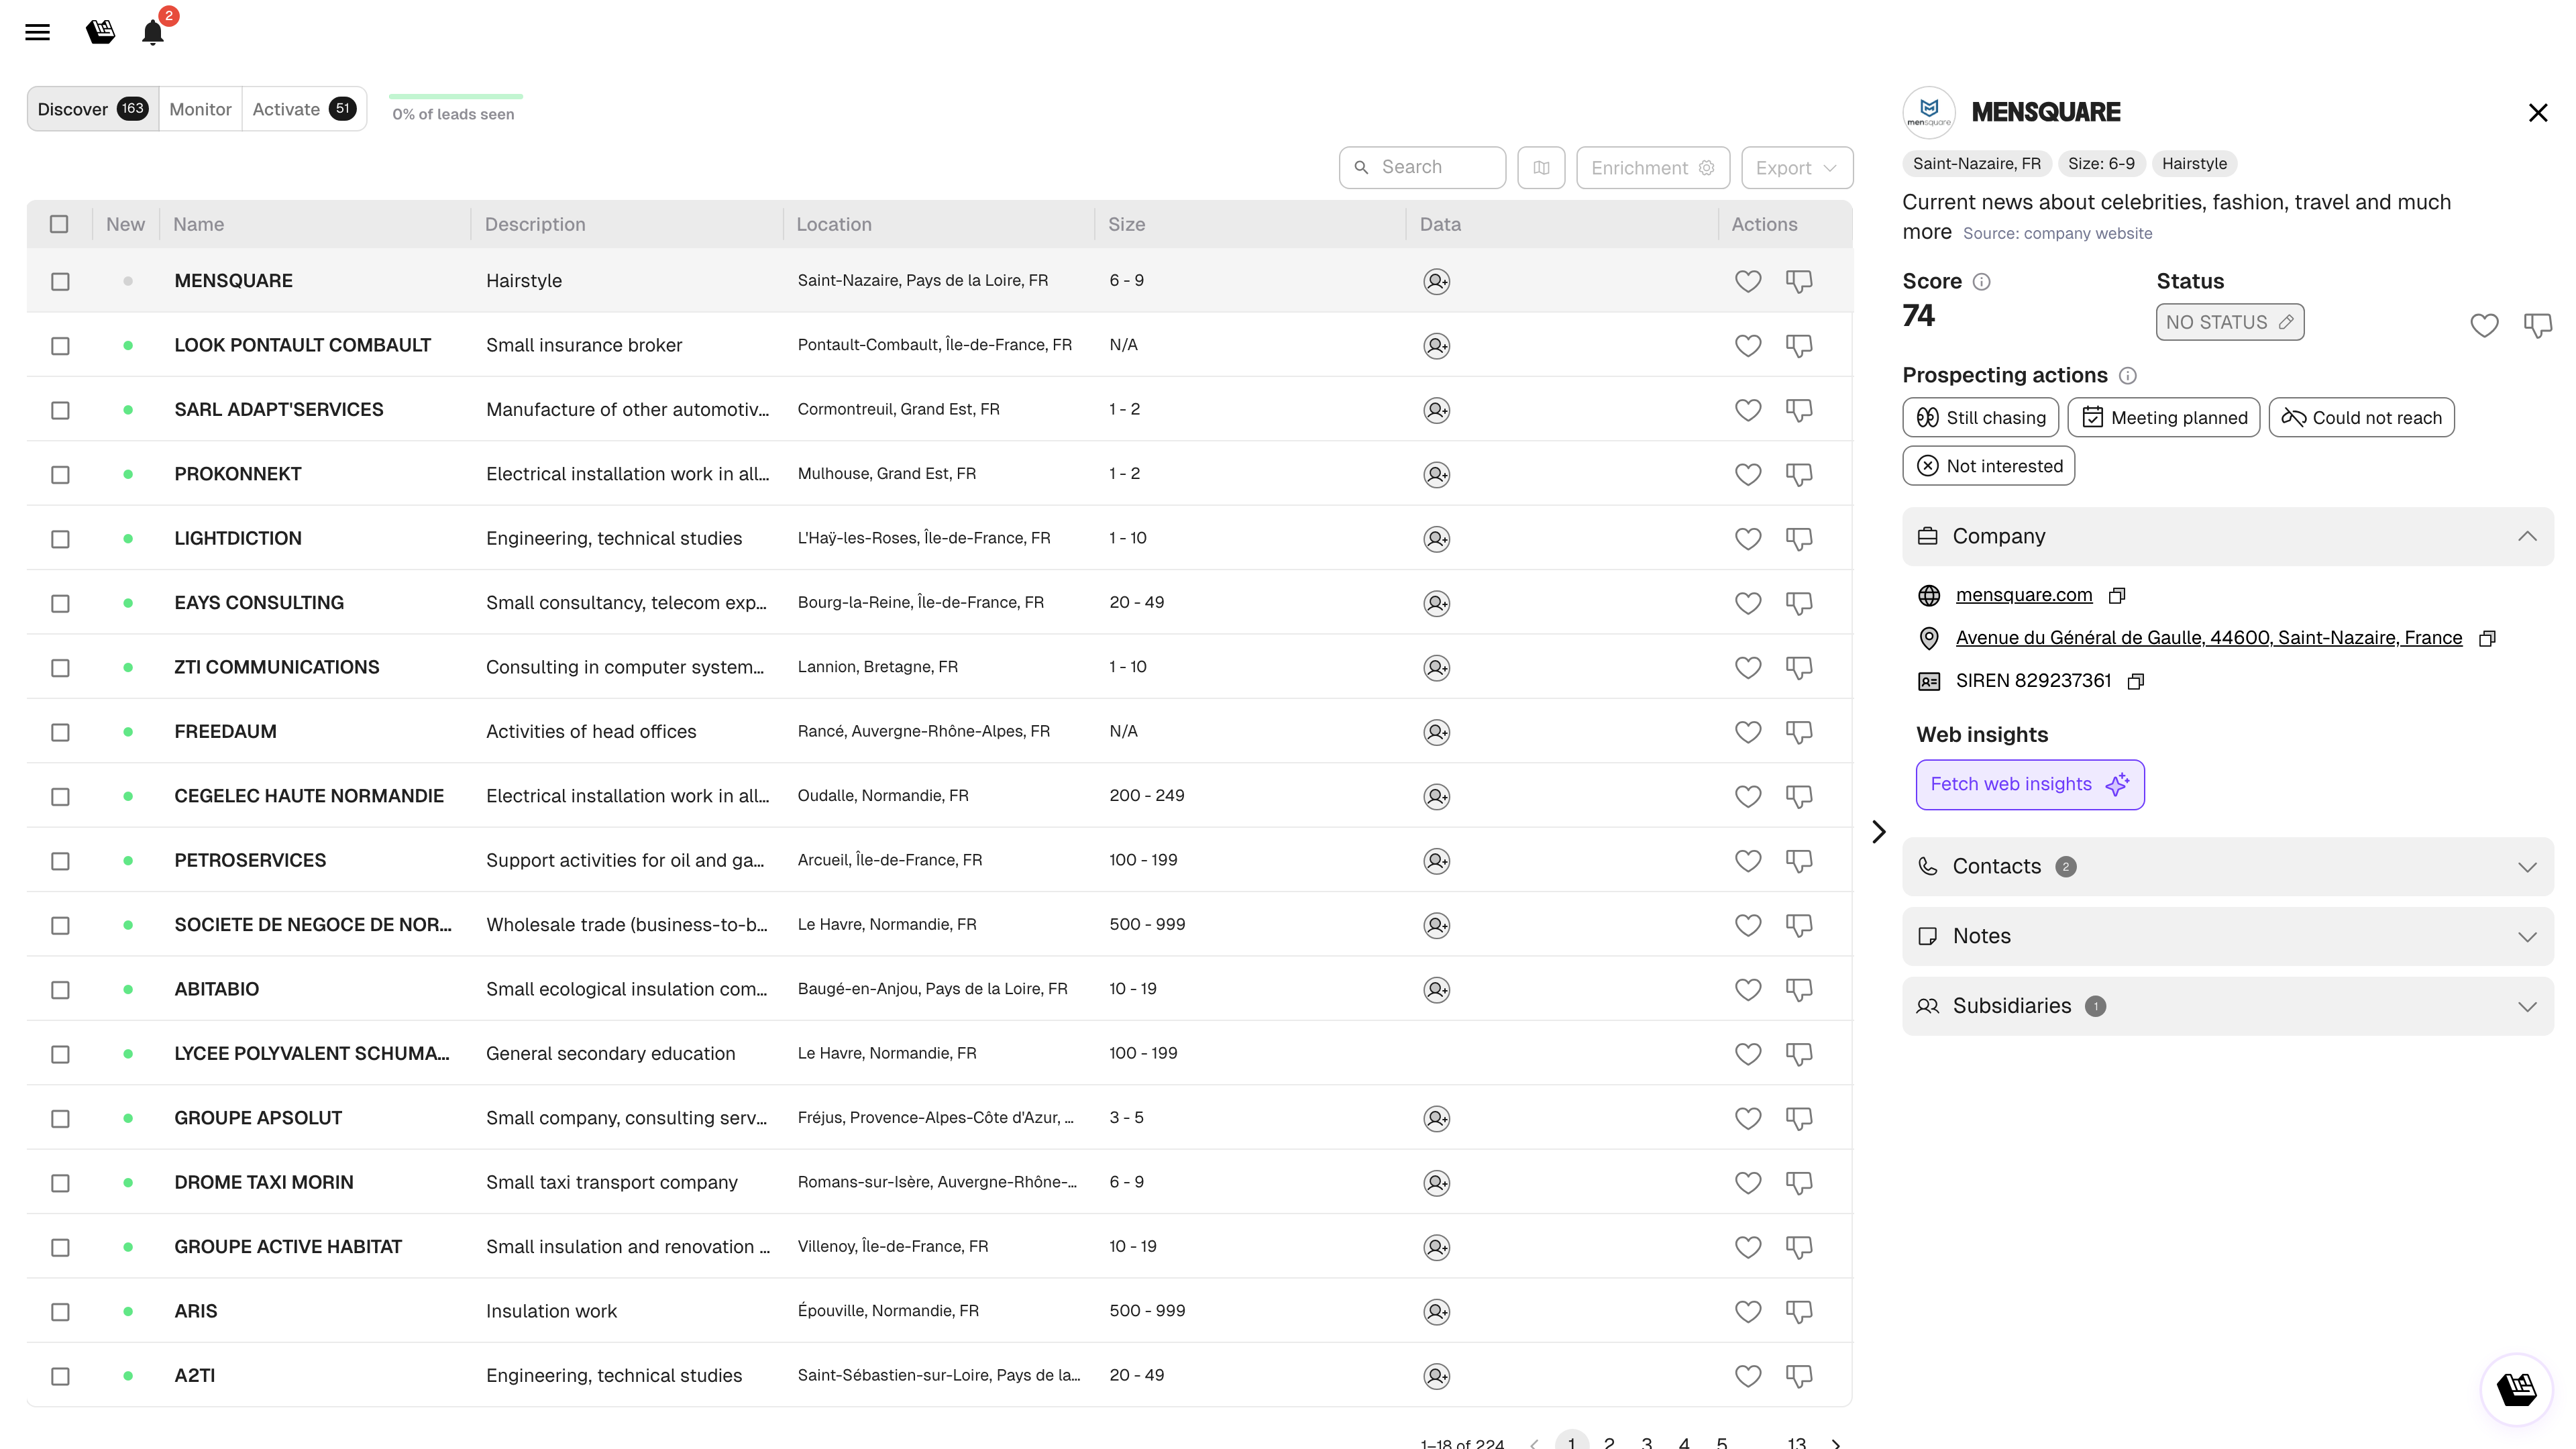Image resolution: width=2576 pixels, height=1449 pixels.
Task: Switch to the Monitor tab
Action: point(200,109)
